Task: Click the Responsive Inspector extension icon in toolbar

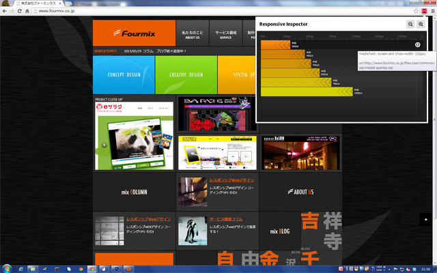Action: pyautogui.click(x=423, y=11)
